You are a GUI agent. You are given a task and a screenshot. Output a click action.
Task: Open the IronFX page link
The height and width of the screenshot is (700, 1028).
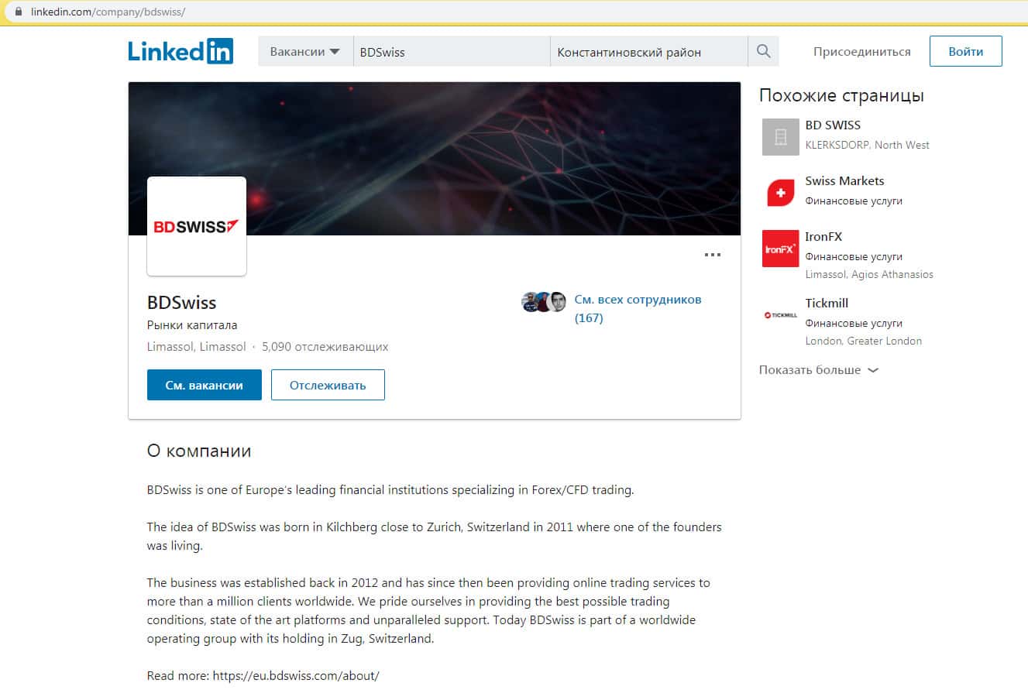point(823,236)
